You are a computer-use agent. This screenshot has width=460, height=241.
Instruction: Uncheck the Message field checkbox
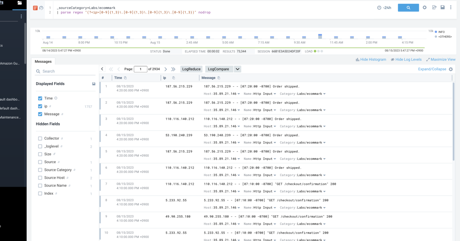click(x=40, y=114)
